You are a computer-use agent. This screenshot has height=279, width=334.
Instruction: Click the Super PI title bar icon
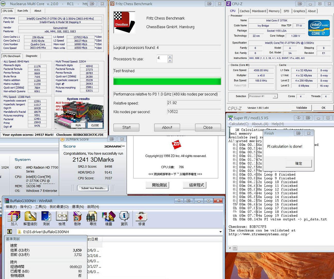point(230,118)
